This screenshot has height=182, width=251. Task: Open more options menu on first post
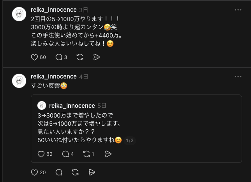238,9
